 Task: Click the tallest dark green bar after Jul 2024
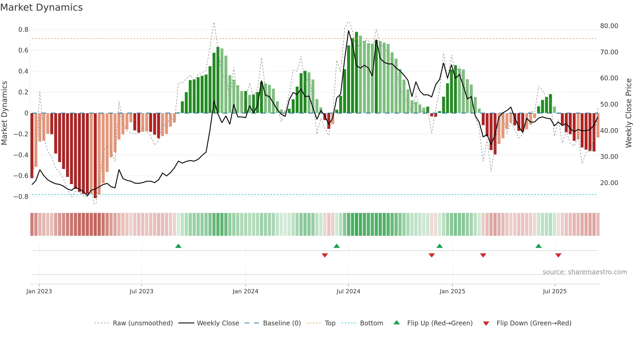coord(356,72)
